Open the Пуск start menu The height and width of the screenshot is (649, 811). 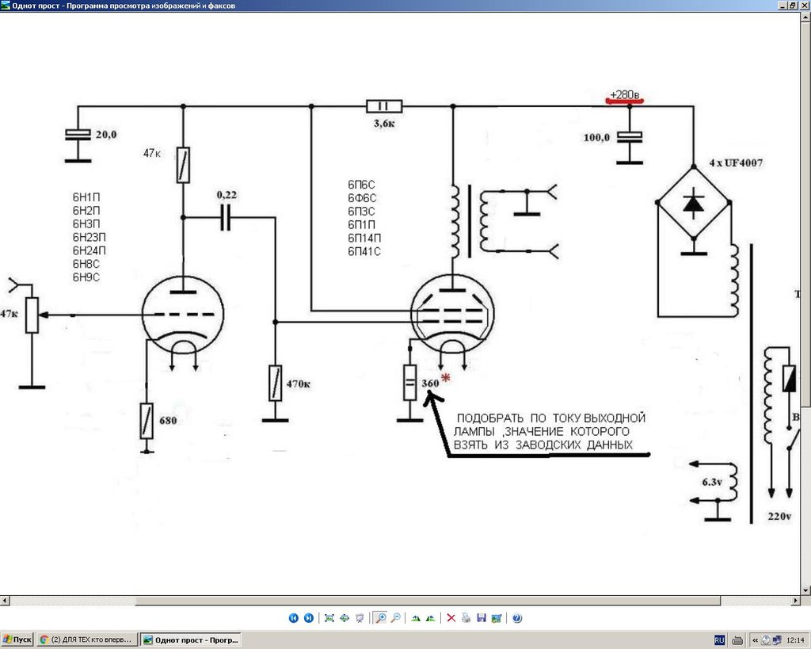point(17,639)
